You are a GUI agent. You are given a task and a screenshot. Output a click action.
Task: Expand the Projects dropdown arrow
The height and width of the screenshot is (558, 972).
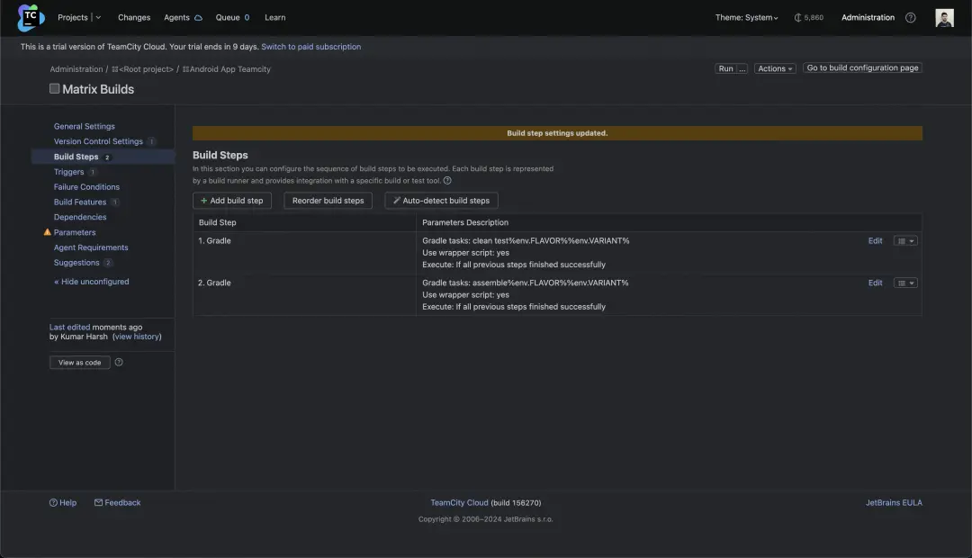(98, 18)
